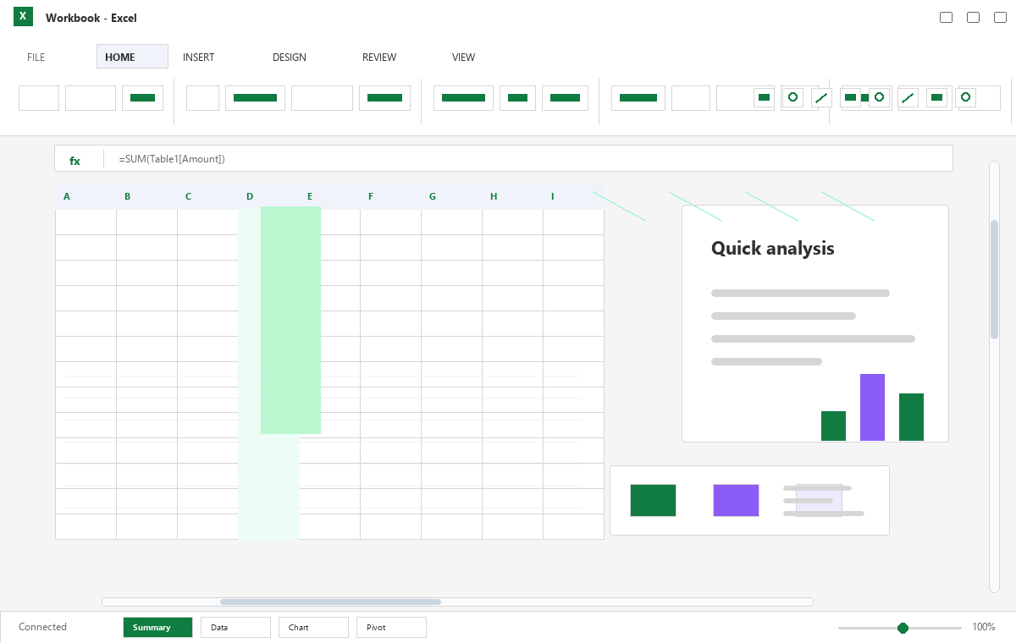This screenshot has height=643, width=1016.
Task: Select column C header
Action: click(x=188, y=196)
